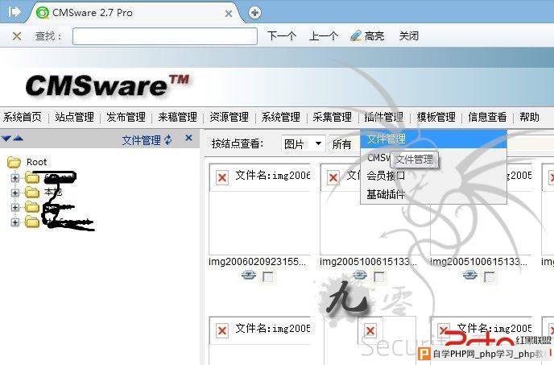554x365 pixels.
Task: Open 模板管理 menu
Action: tap(436, 117)
